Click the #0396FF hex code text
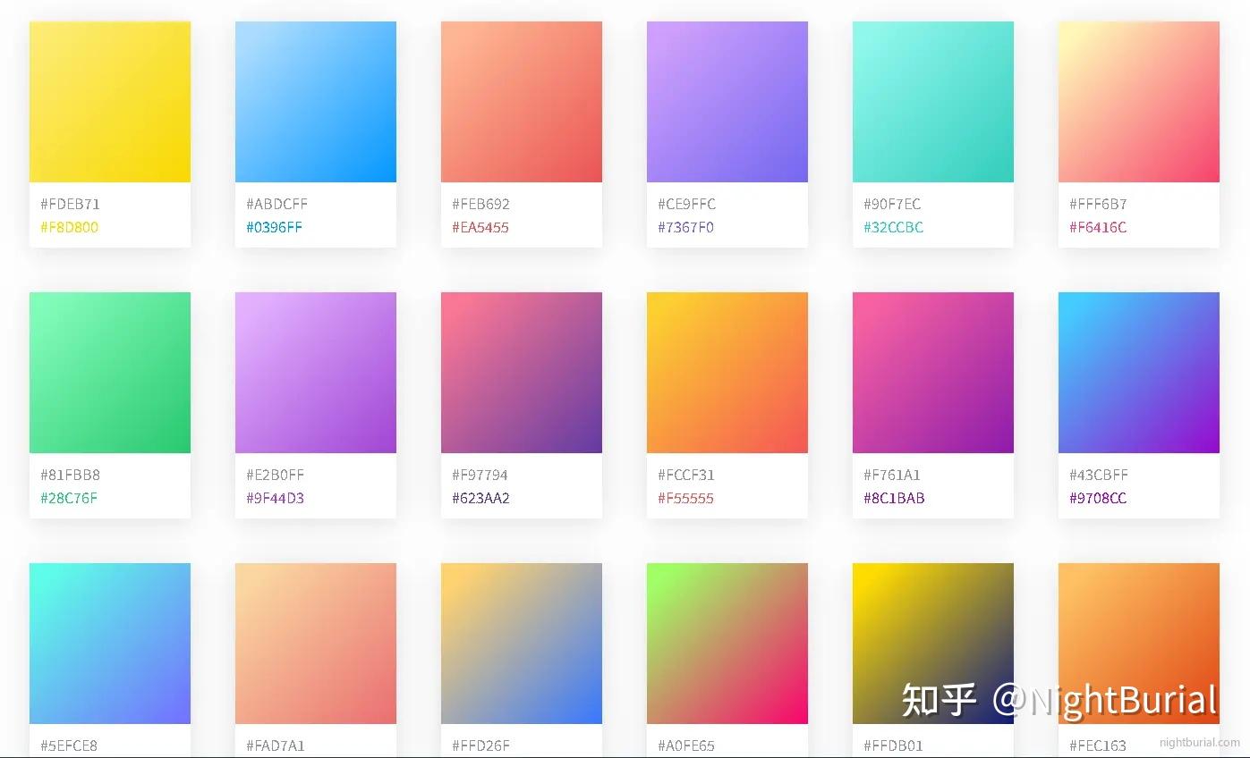Image resolution: width=1250 pixels, height=758 pixels. [x=274, y=227]
